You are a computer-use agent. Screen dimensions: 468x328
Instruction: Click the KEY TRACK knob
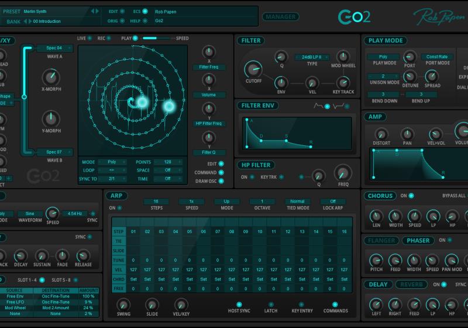point(343,83)
